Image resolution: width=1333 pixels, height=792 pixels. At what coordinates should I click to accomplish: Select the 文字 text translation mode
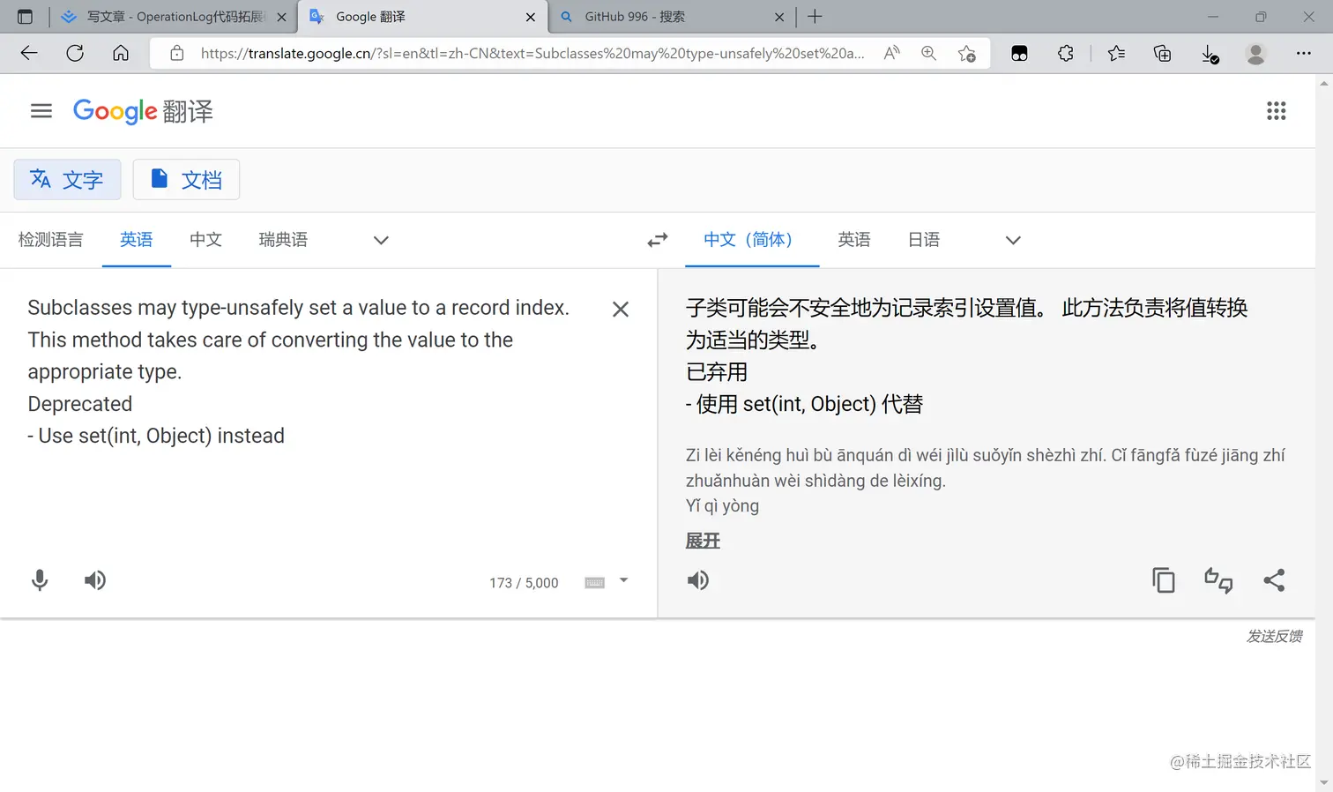[67, 180]
